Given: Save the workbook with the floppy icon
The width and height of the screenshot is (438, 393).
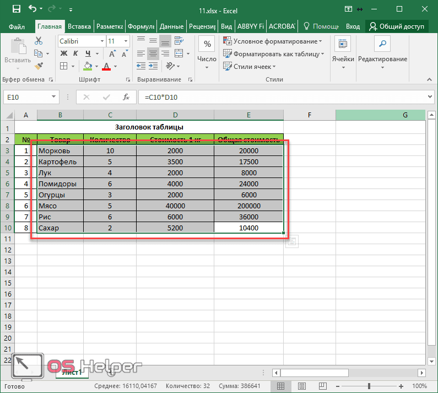Looking at the screenshot, I should (17, 9).
